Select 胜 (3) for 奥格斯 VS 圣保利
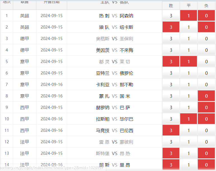 [171, 39]
